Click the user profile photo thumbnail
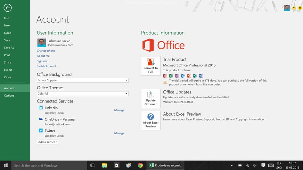The height and width of the screenshot is (170, 303). pyautogui.click(x=41, y=43)
